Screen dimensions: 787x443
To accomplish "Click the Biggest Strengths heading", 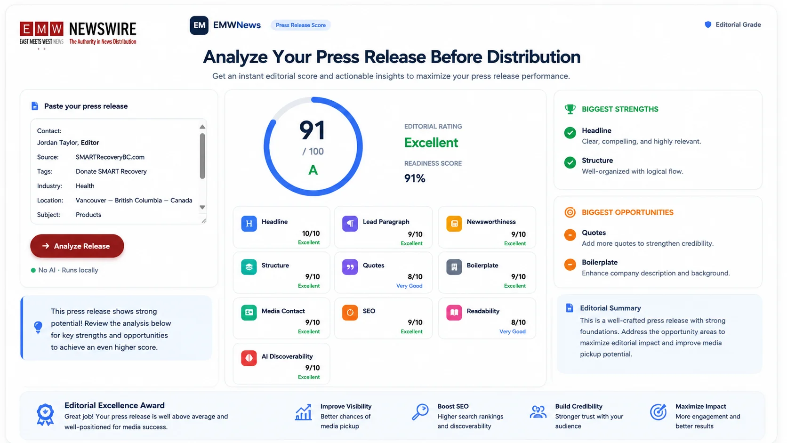I will [x=620, y=109].
